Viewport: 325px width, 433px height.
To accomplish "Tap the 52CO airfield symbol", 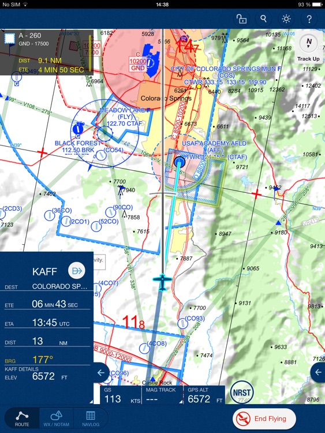I will (96, 226).
